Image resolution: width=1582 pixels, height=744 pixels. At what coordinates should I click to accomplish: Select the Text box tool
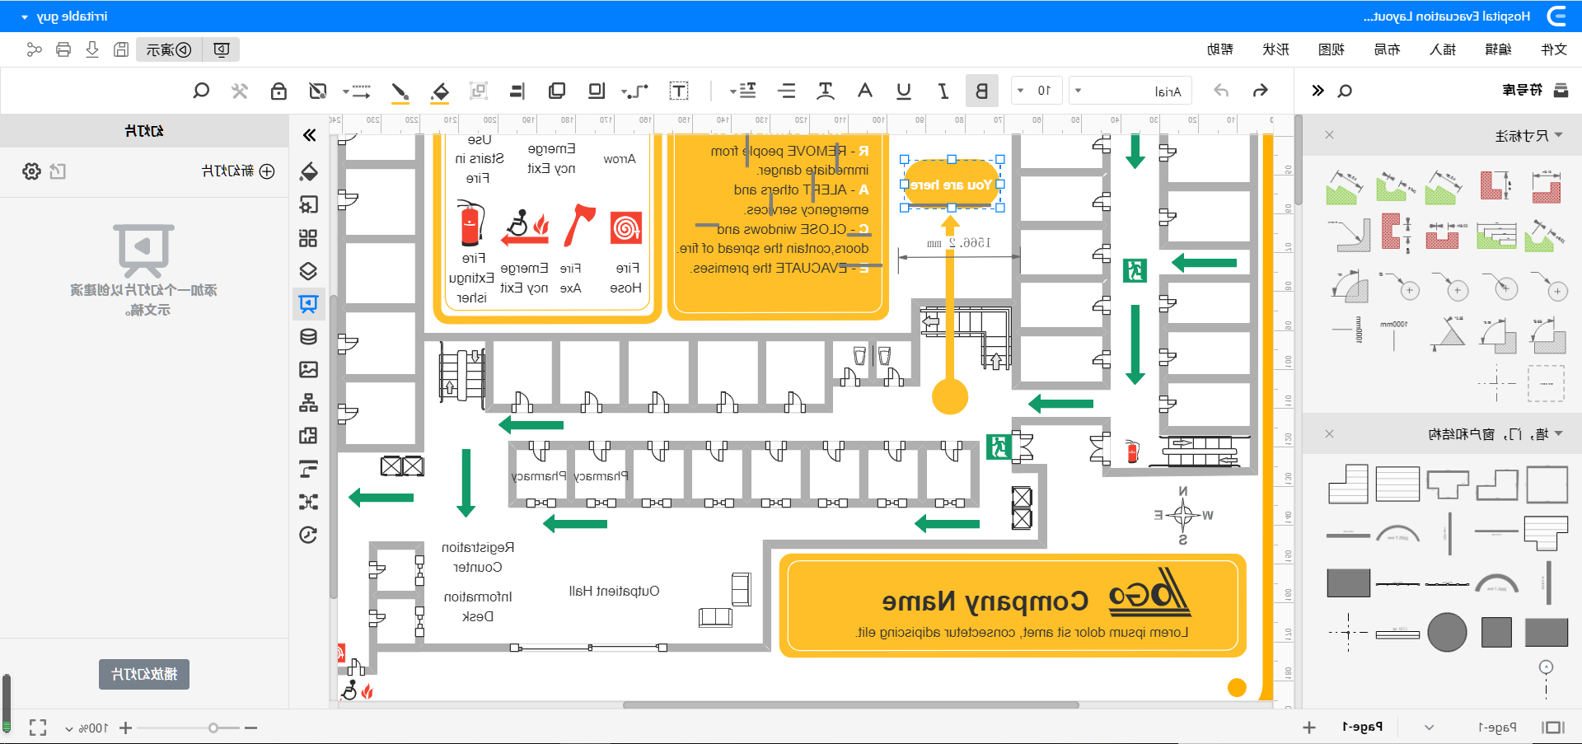click(x=679, y=91)
